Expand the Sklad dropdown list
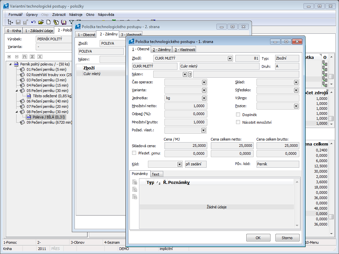 coord(296,82)
